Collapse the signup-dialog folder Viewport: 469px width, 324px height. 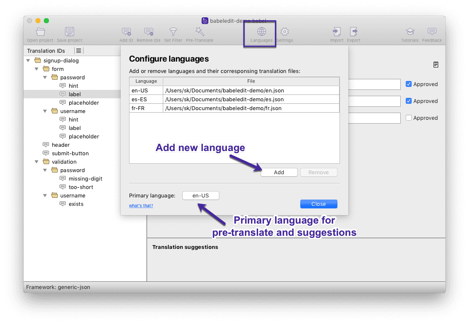click(x=28, y=60)
